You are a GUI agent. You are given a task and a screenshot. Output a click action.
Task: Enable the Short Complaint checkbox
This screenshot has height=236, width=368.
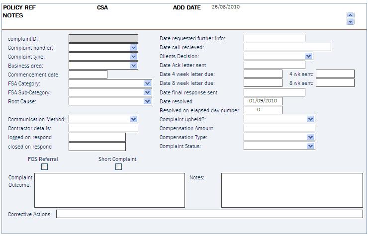pyautogui.click(x=118, y=167)
